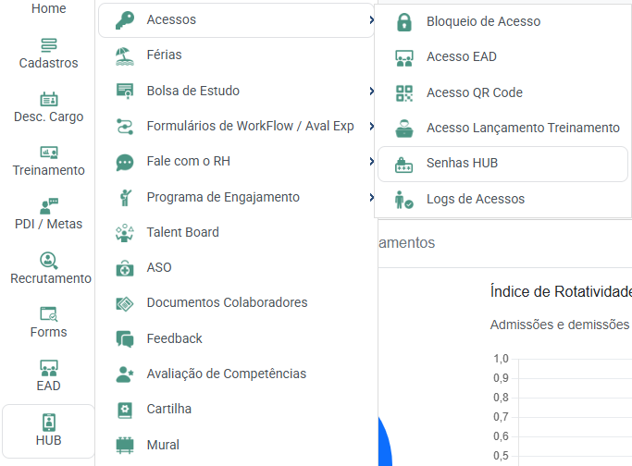Open Avaliação de Competências menu item

click(x=226, y=374)
